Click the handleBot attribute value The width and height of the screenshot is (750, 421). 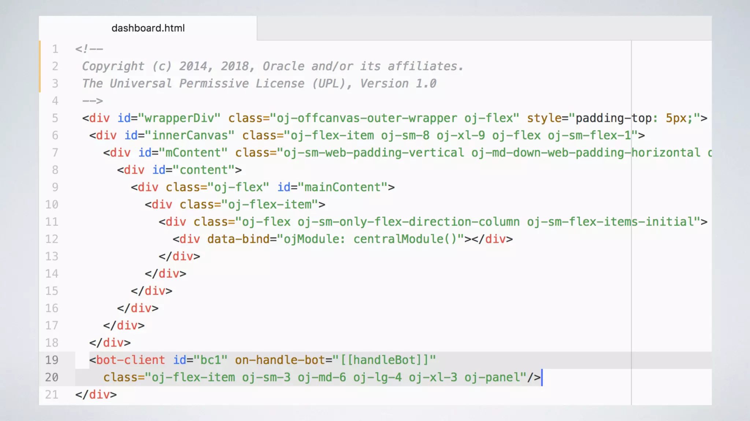(x=384, y=360)
